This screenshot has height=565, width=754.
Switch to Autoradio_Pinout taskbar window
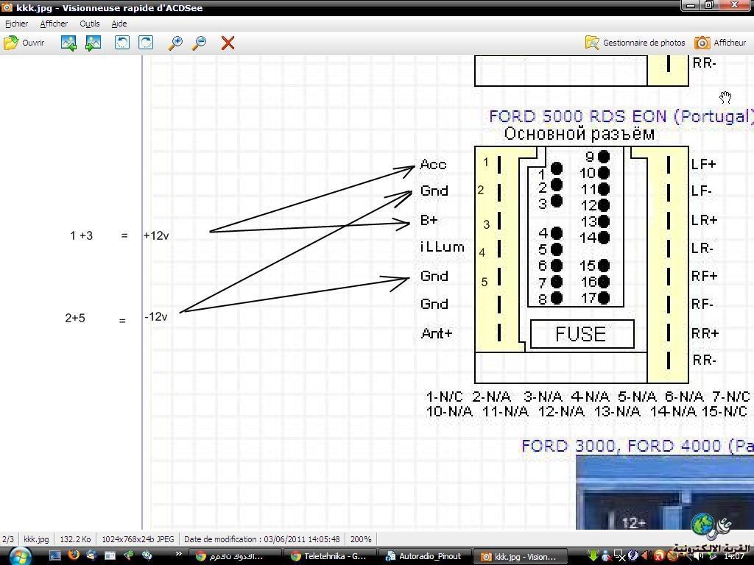[425, 556]
